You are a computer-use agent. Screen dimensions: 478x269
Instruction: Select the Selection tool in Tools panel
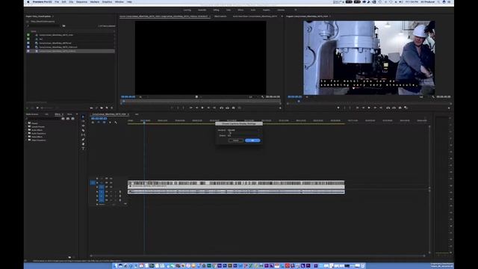(83, 117)
